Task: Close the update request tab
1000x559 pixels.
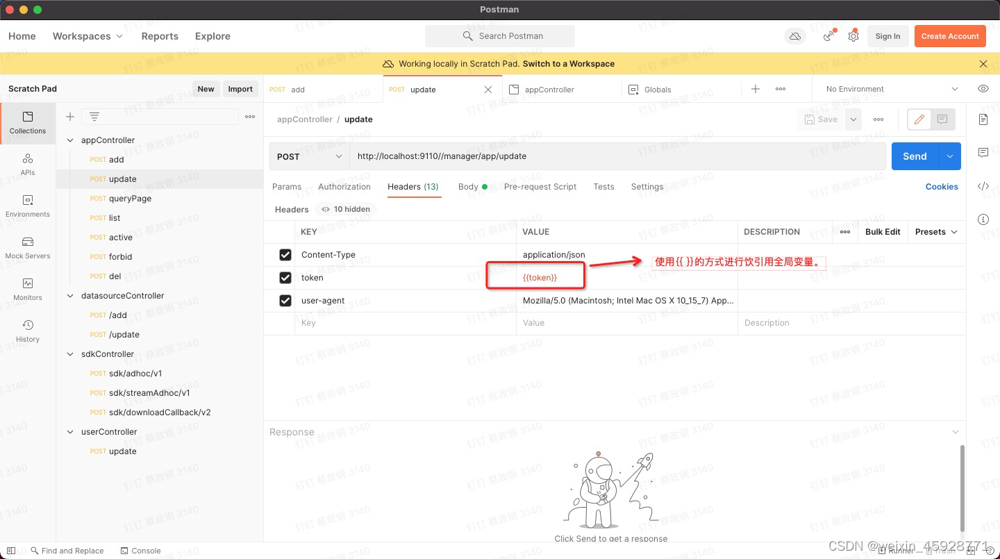Action: [x=488, y=90]
